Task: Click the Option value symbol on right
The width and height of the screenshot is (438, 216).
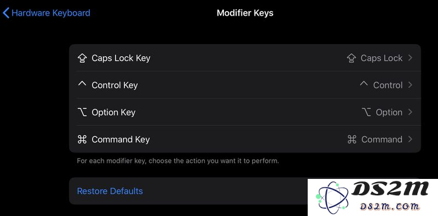Action: point(366,112)
